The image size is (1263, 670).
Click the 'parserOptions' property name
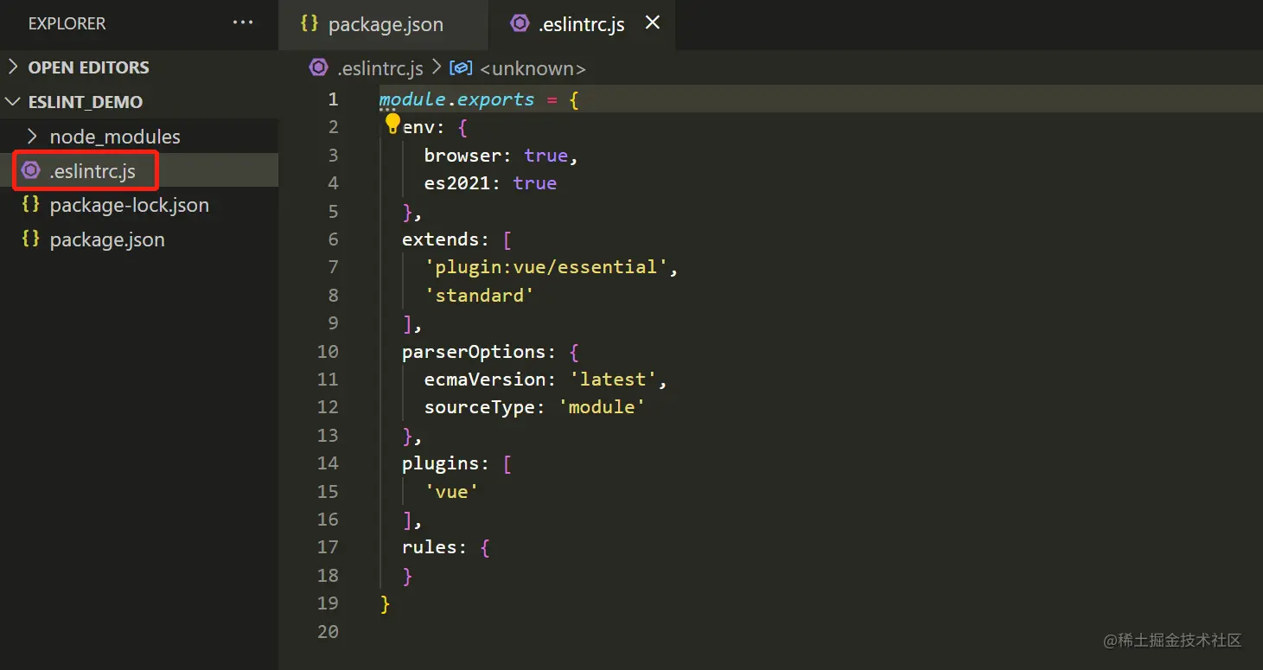coord(475,352)
